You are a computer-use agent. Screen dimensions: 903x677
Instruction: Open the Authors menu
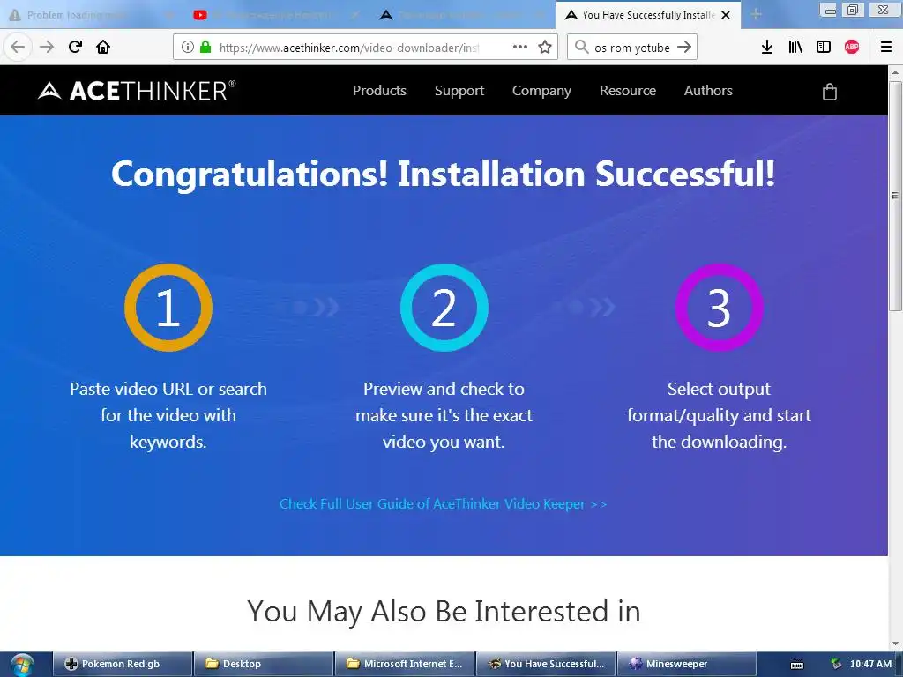[x=708, y=91]
